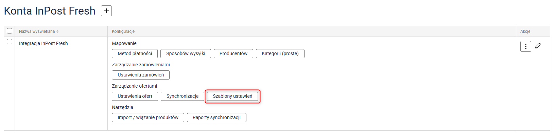Open highlighted Szablony ustawień button
This screenshot has width=554, height=134.
pos(232,96)
